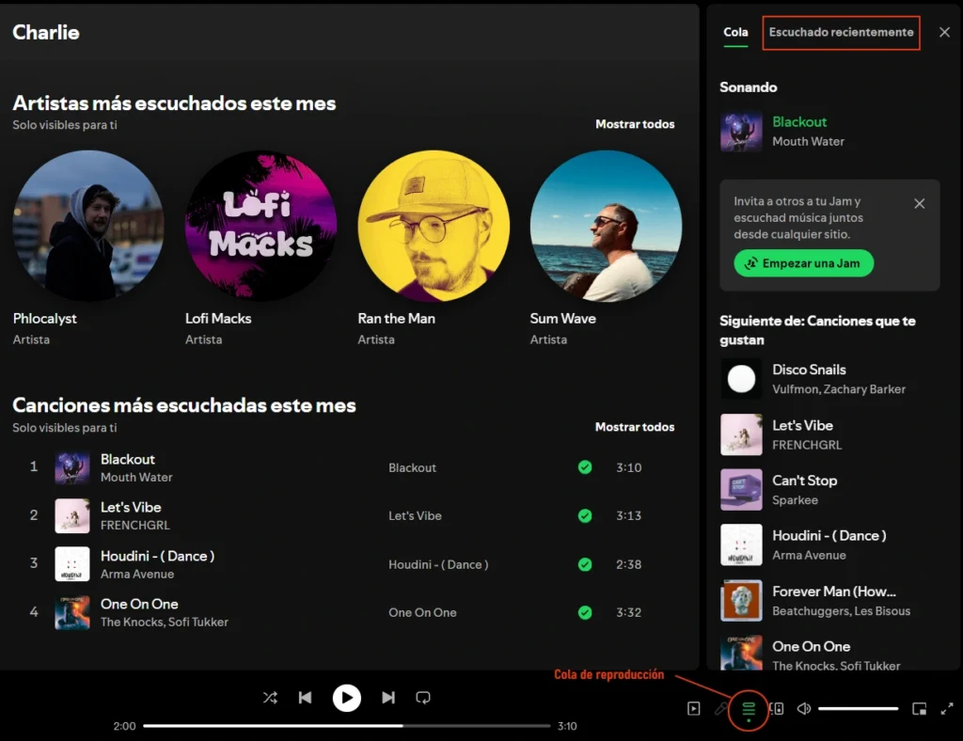Open The Knocks artist in top songs row
Viewport: 963px width, 741px height.
click(132, 622)
